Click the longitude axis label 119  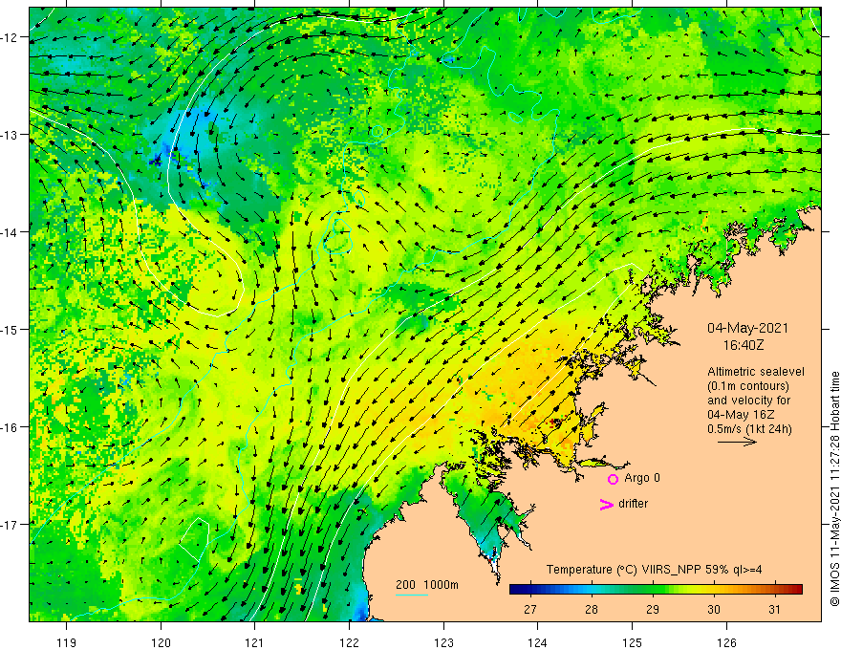click(67, 642)
